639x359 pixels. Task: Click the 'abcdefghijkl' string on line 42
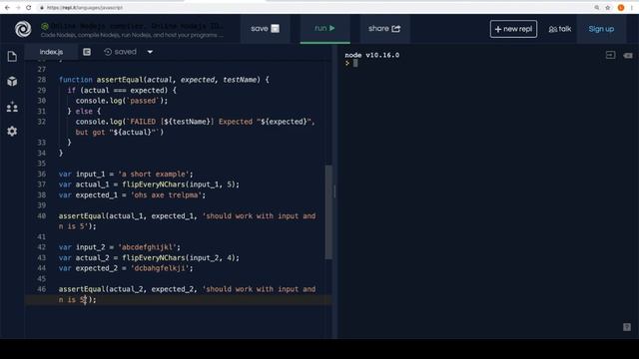pos(147,247)
